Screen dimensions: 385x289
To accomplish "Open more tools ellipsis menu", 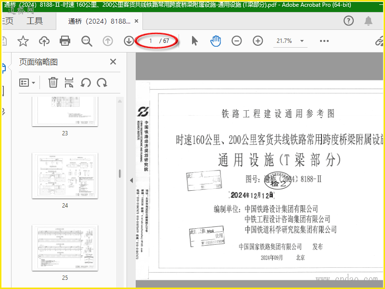I will click(324, 41).
